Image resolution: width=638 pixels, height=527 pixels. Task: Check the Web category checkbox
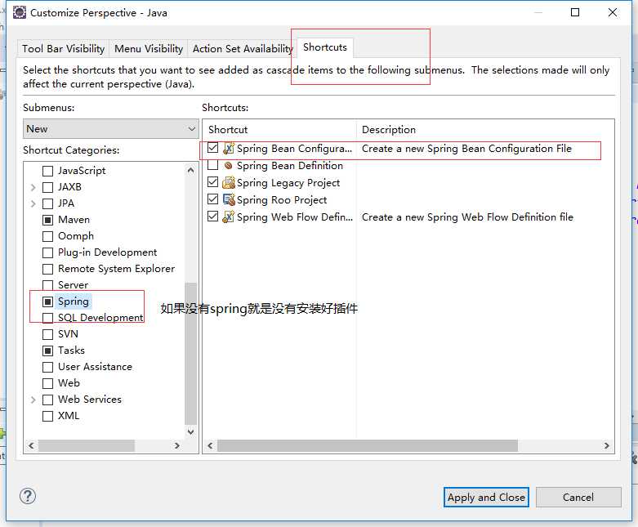[x=47, y=383]
